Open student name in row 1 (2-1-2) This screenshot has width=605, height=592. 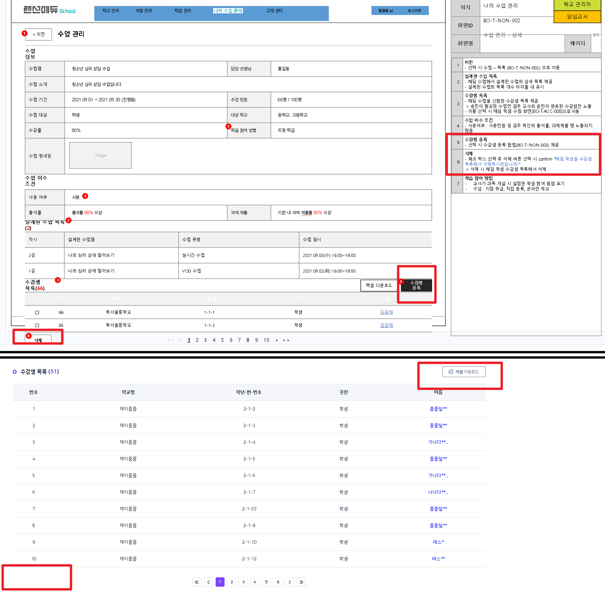click(x=438, y=409)
